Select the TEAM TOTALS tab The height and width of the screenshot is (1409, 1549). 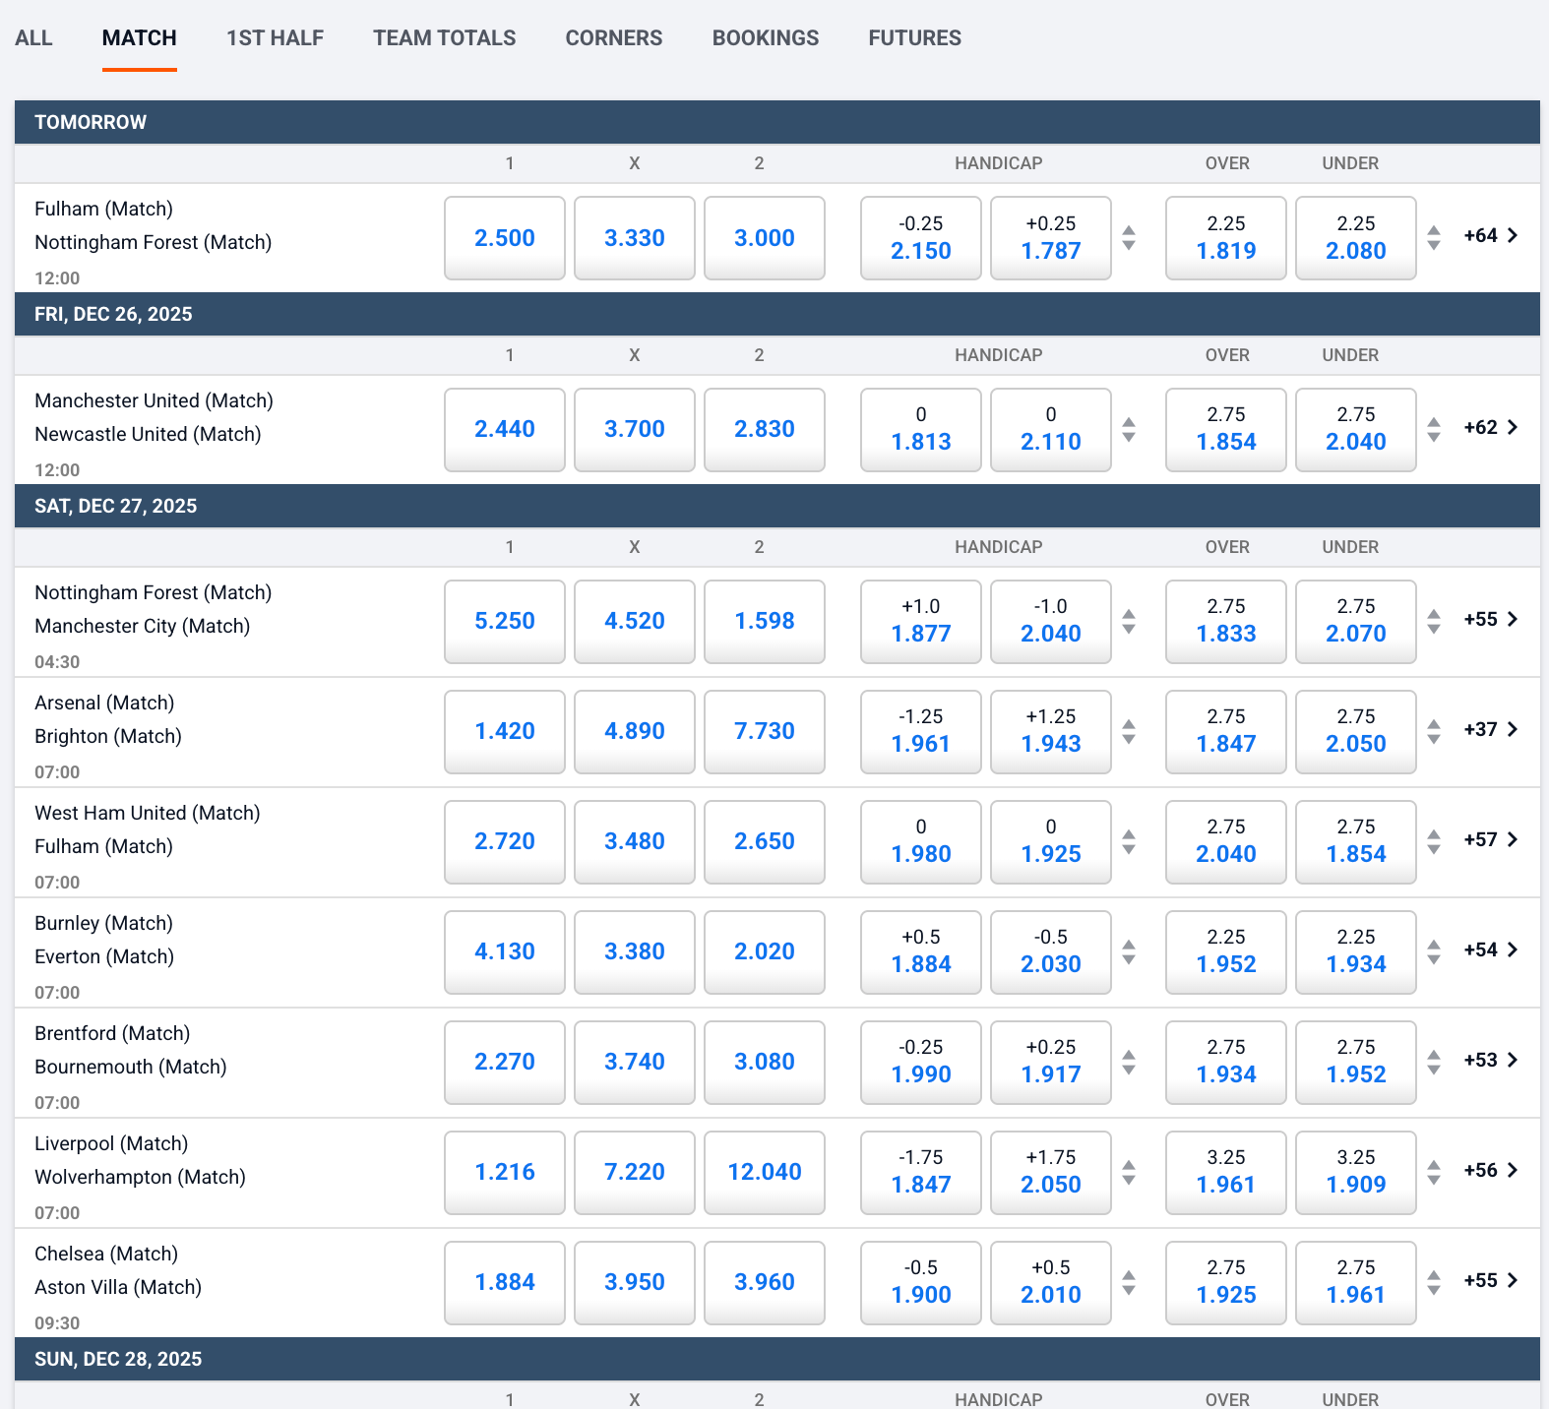(444, 38)
